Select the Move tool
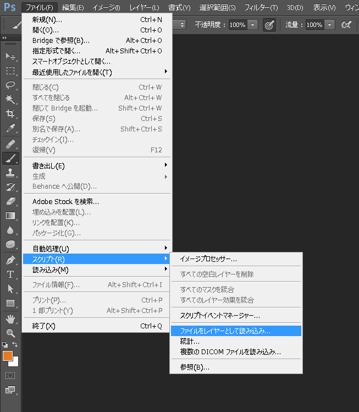Image resolution: width=359 pixels, height=412 pixels. coord(10,56)
